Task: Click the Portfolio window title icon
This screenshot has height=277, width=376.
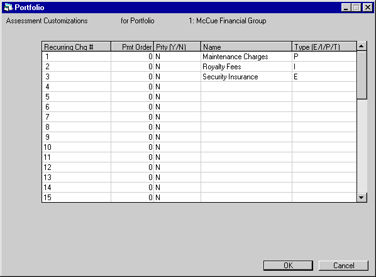Action: [8, 8]
